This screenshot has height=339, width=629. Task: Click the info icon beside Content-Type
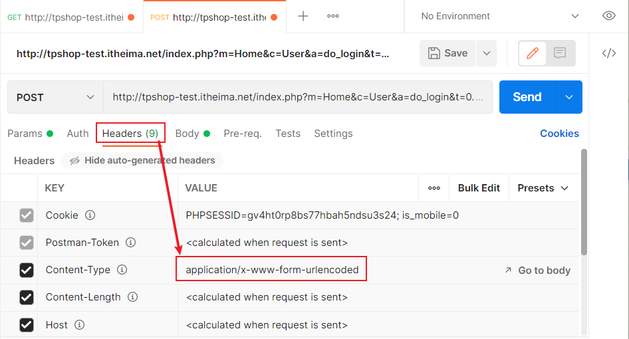point(122,270)
